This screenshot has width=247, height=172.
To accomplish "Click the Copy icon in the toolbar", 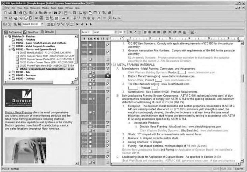I will 41,13.
